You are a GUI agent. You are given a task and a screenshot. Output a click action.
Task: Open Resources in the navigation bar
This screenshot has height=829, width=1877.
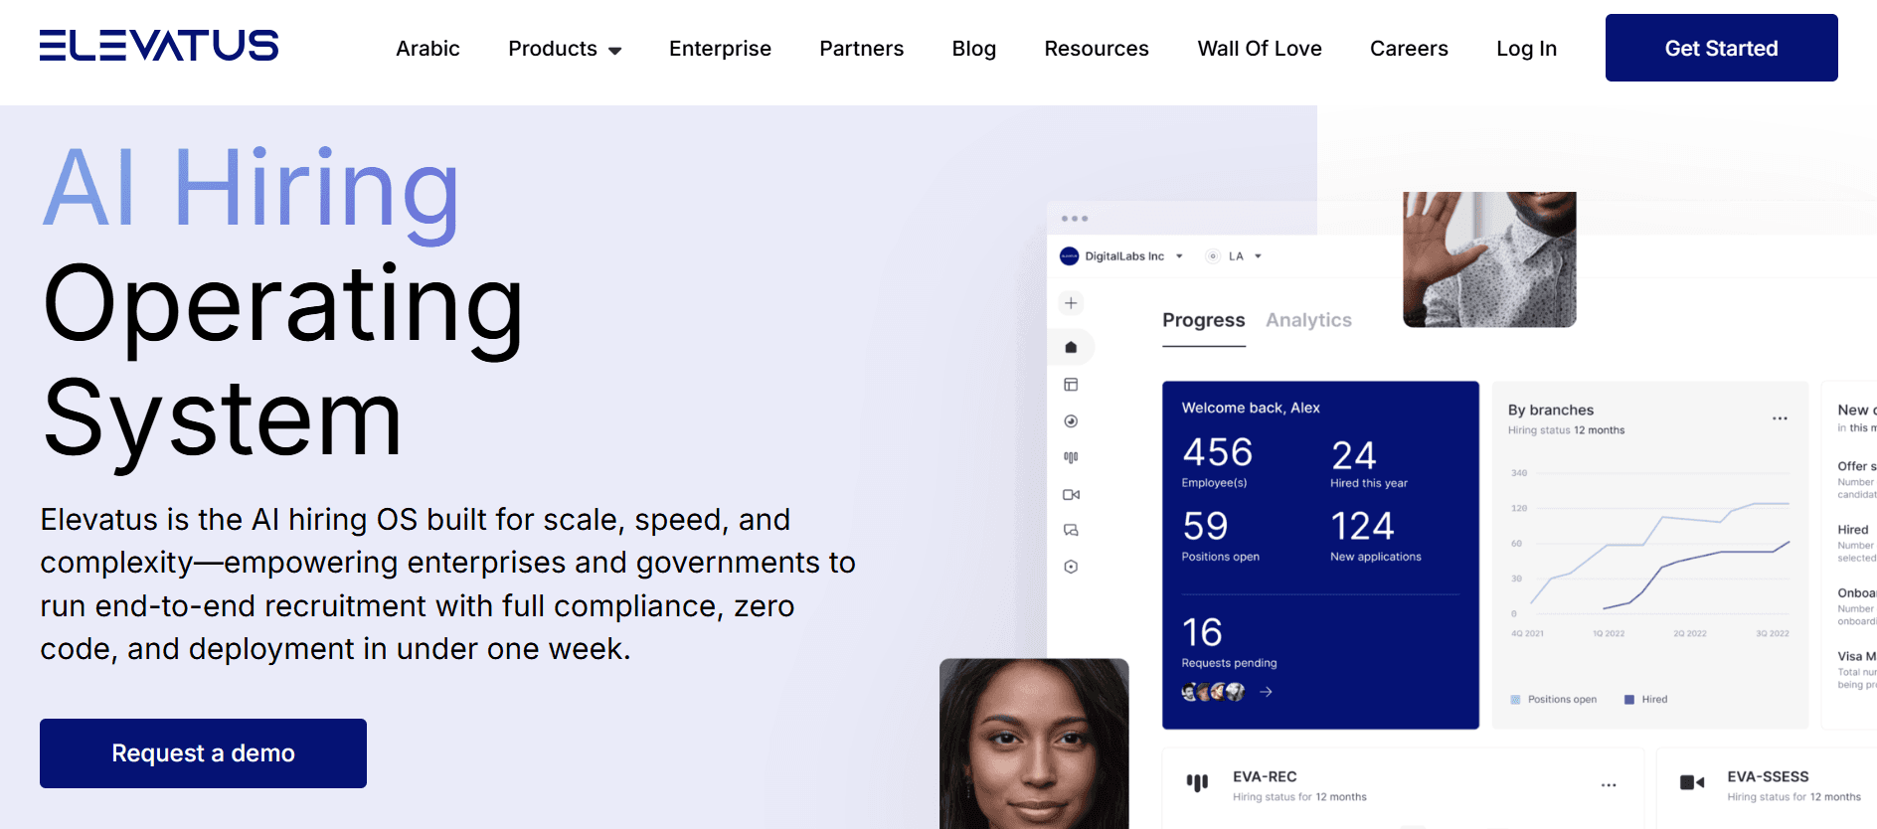[1097, 49]
